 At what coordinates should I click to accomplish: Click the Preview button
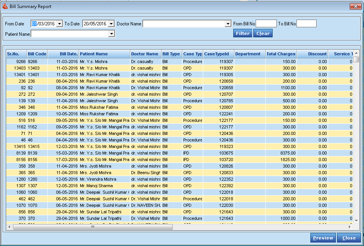323,238
